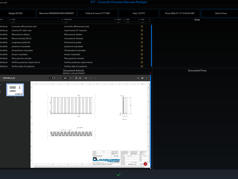Open the note icon for Controllo affioramento tela
Image resolution: width=238 pixels, height=179 pixels.
tap(142, 27)
